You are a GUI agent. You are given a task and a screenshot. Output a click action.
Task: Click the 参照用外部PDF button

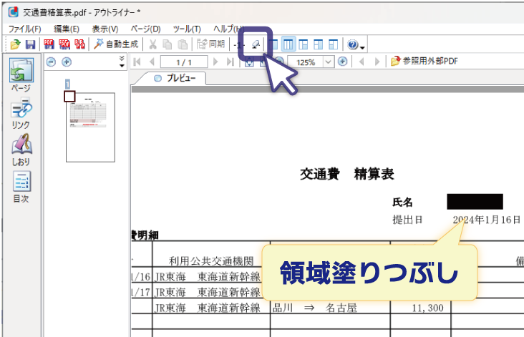(424, 62)
